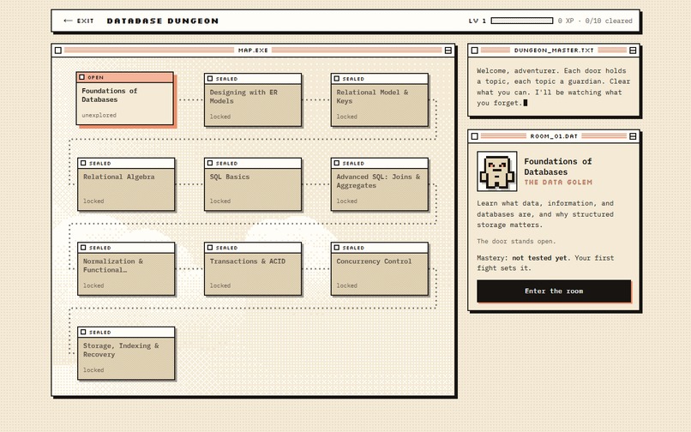Click the XP progress bar
The height and width of the screenshot is (432, 691).
522,21
